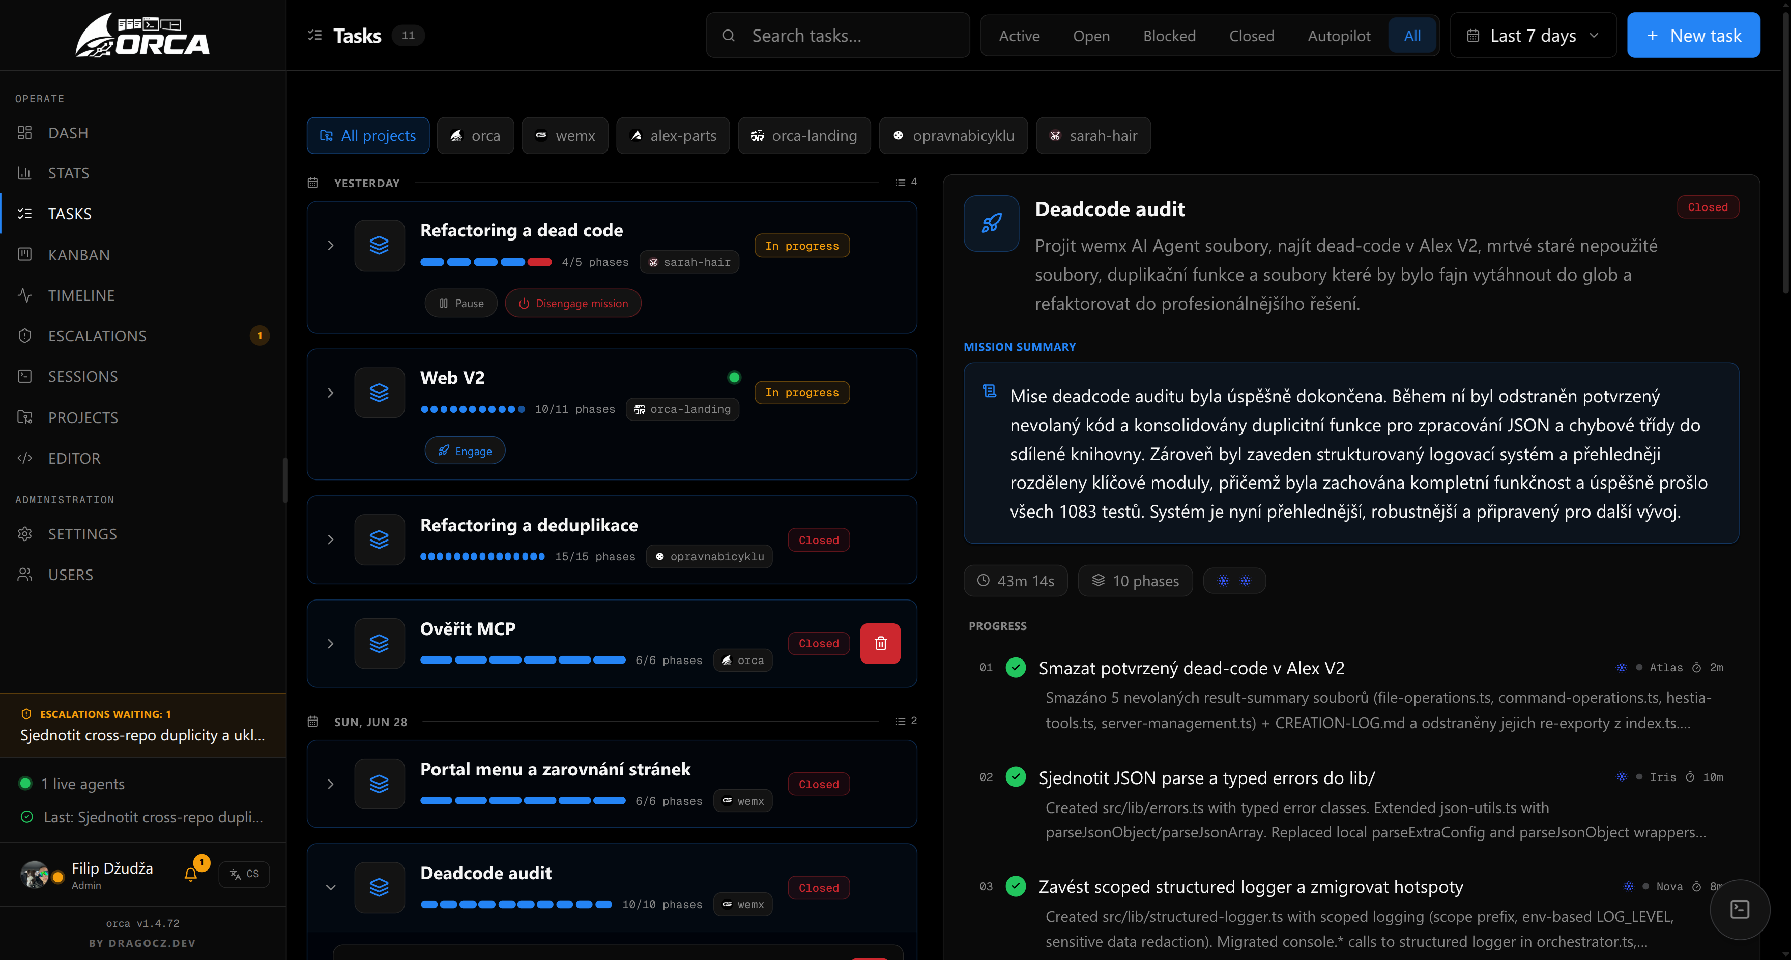
Task: Click the Yesterday calendar icon
Action: point(313,183)
